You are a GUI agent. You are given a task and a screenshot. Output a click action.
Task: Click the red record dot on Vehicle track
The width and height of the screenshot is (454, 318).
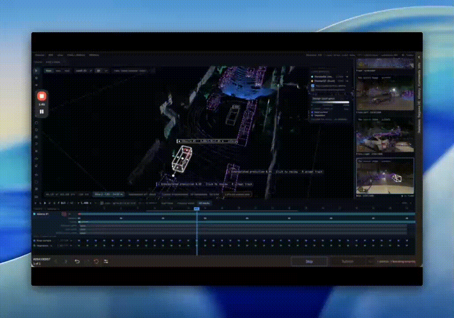coord(64,214)
